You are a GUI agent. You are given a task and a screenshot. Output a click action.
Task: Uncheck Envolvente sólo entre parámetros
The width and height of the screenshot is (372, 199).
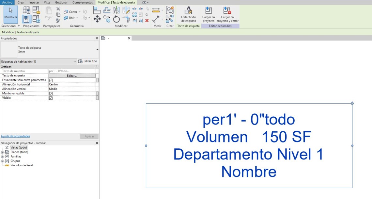pos(51,80)
